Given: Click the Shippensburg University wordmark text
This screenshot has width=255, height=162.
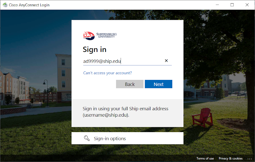Looking at the screenshot, I should (106, 35).
